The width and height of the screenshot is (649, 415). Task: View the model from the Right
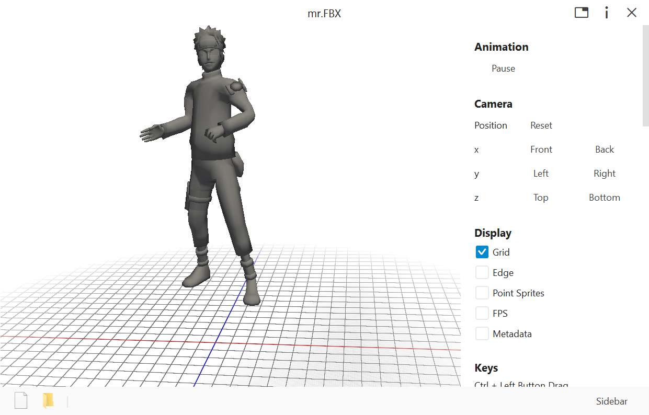click(604, 174)
